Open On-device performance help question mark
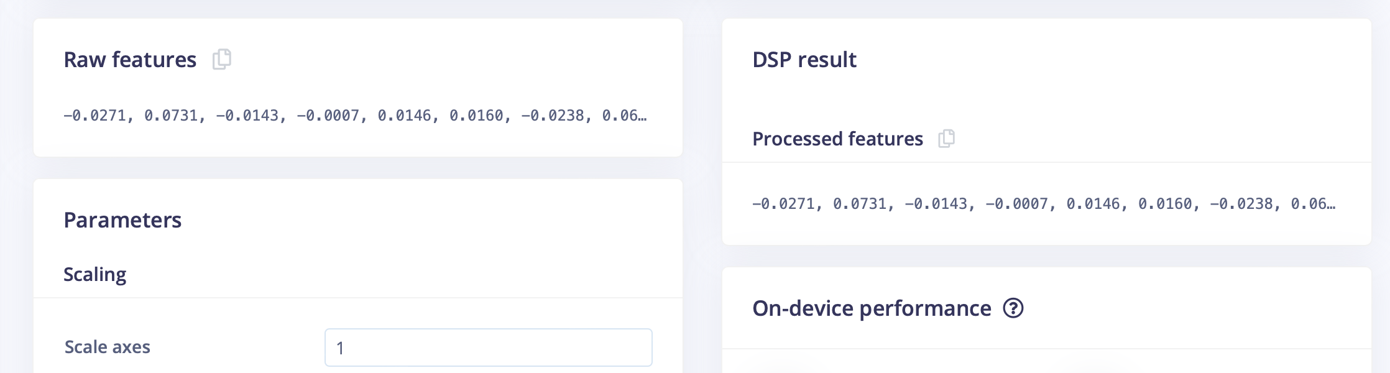This screenshot has height=373, width=1390. 1013,308
